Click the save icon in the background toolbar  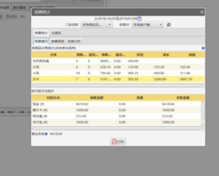point(8,17)
